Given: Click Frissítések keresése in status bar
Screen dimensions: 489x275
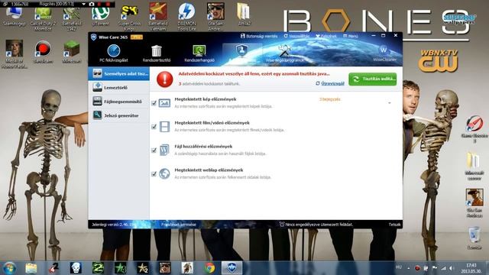Looking at the screenshot, I should pyautogui.click(x=178, y=224).
